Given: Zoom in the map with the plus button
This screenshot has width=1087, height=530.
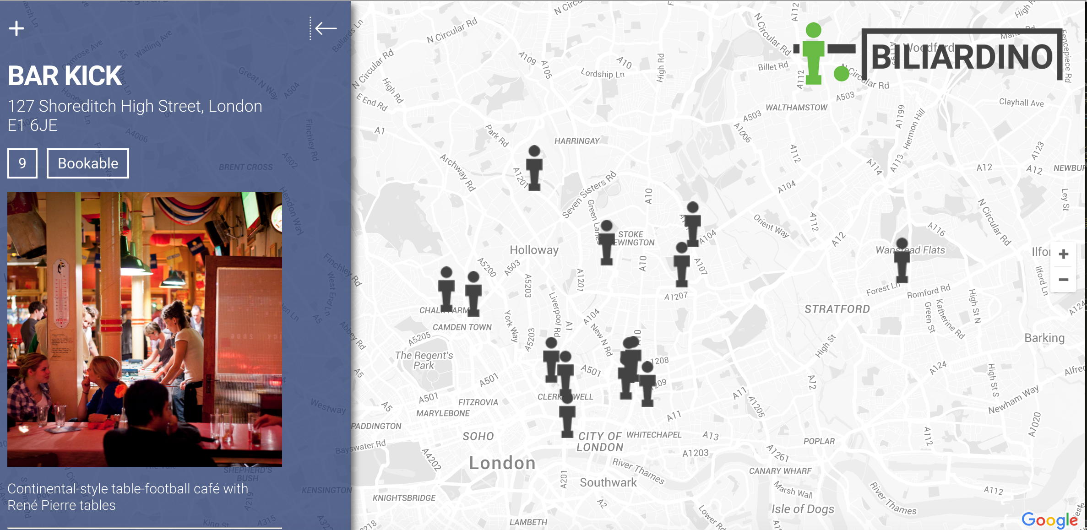Looking at the screenshot, I should pos(1064,254).
